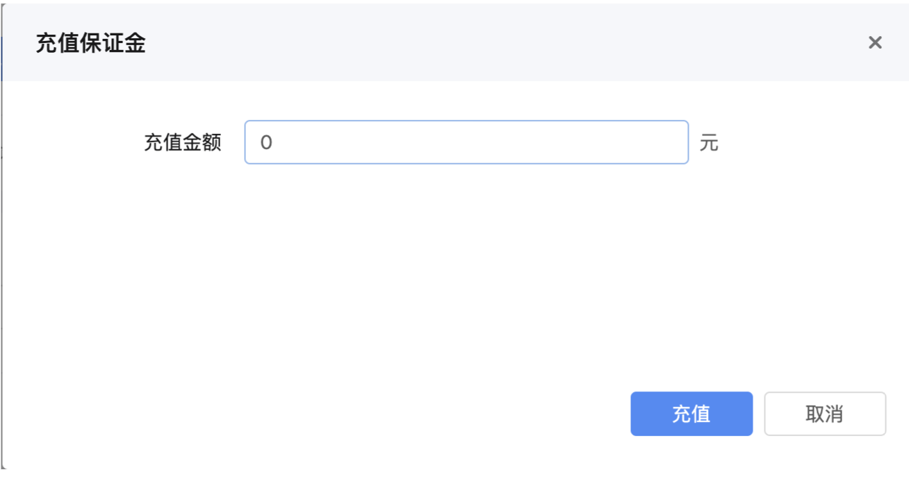Place cursor in the recharge amount input
This screenshot has width=909, height=481.
point(466,143)
